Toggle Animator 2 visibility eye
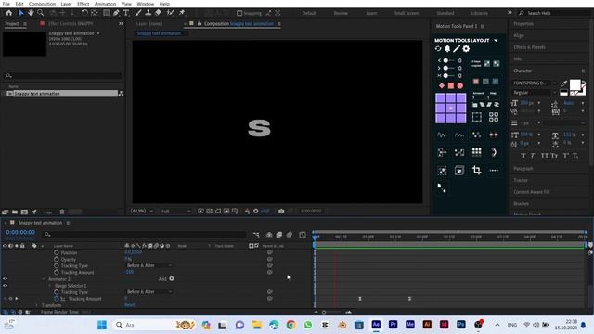Image resolution: width=594 pixels, height=334 pixels. 5,278
